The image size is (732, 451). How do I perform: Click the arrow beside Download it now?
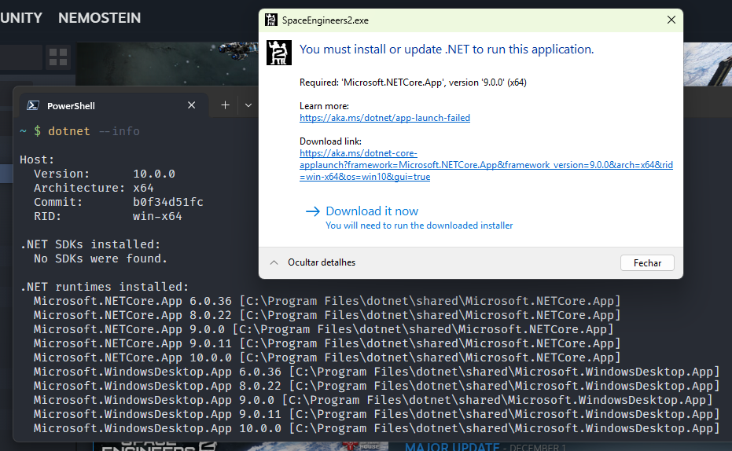point(312,211)
